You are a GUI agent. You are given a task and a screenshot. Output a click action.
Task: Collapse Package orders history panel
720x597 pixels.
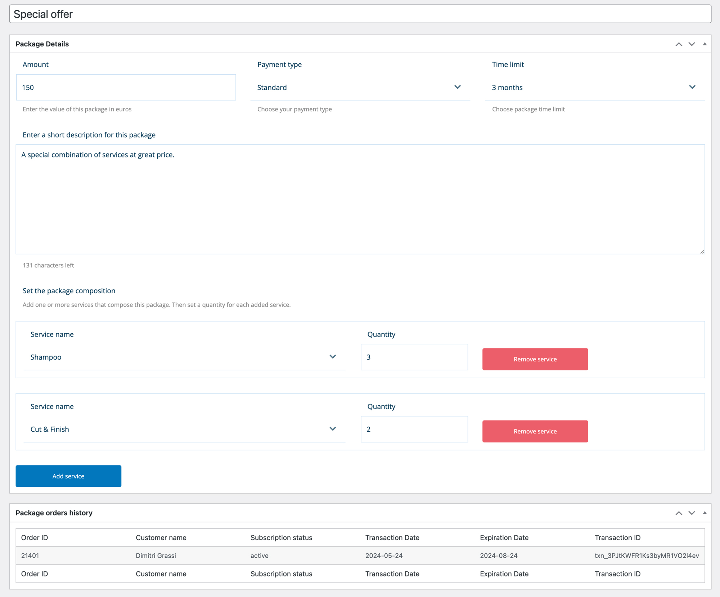(x=705, y=513)
